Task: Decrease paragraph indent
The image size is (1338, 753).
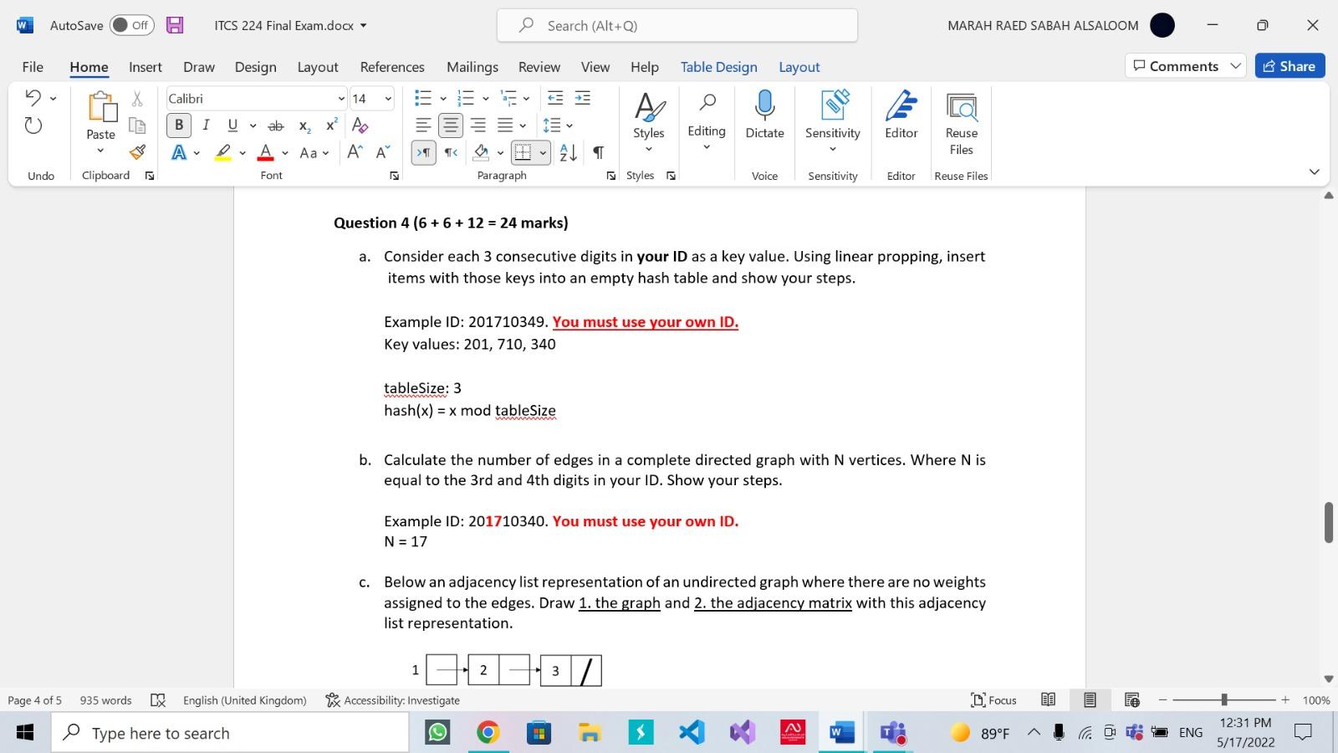Action: tap(555, 98)
